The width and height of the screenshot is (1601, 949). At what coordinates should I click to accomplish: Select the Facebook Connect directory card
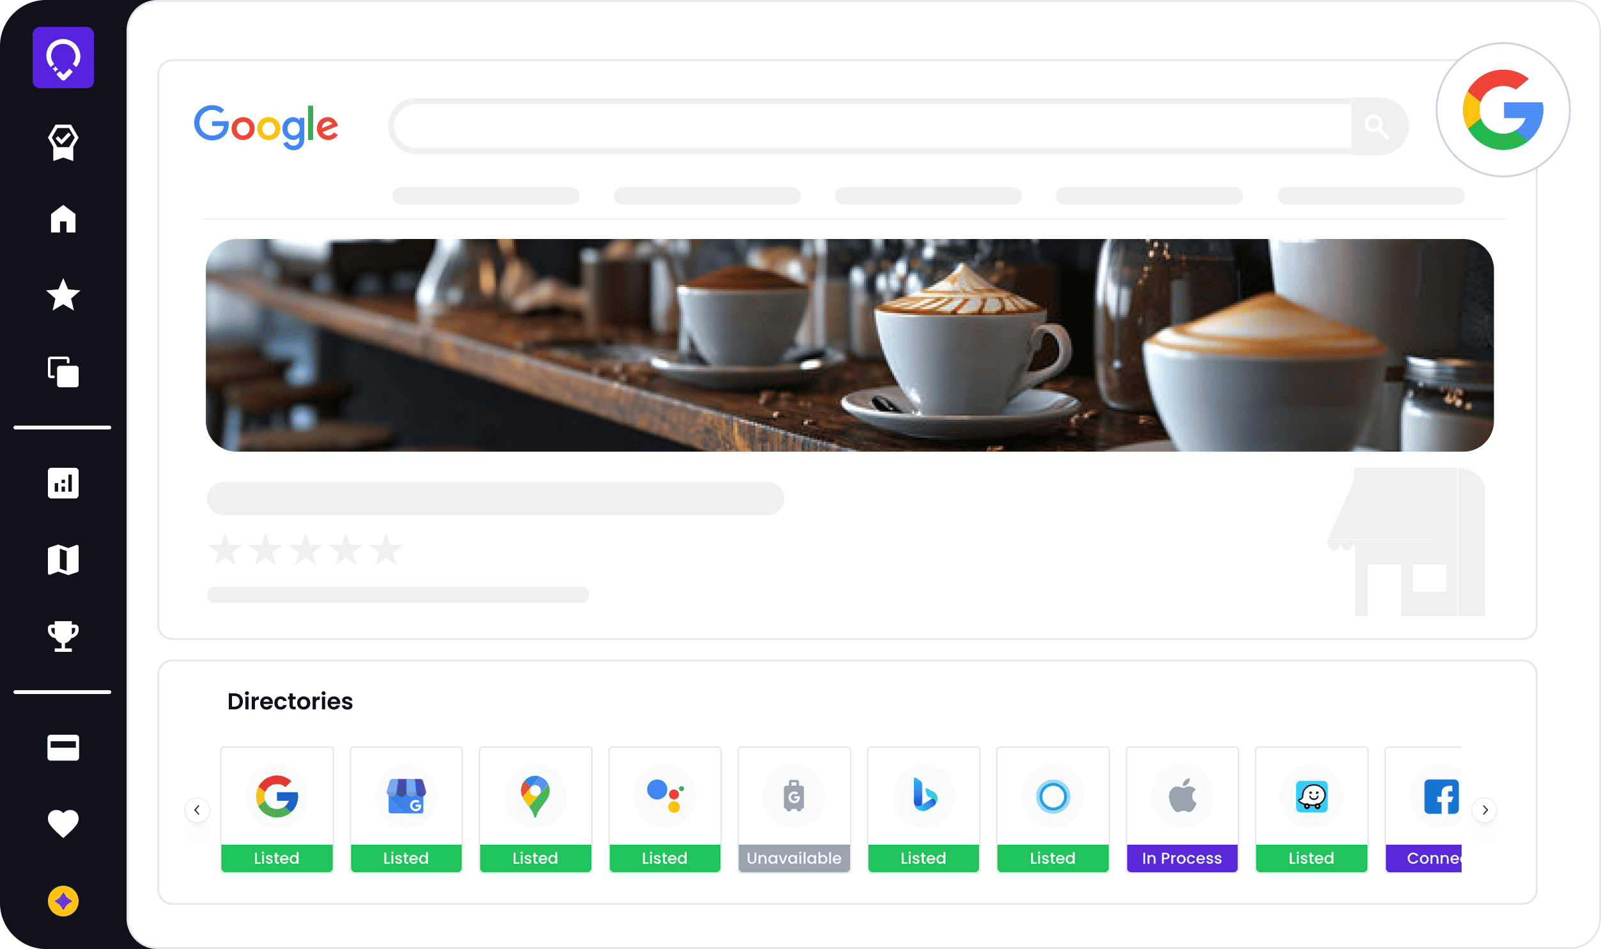1423,809
